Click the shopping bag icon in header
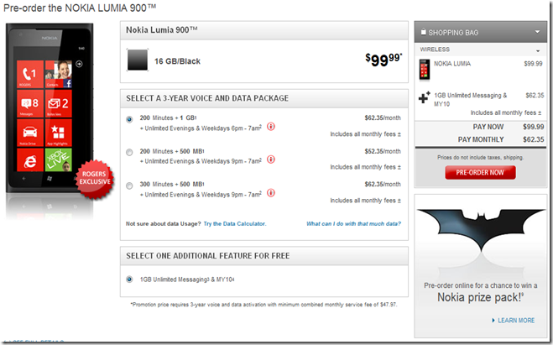 tap(424, 33)
